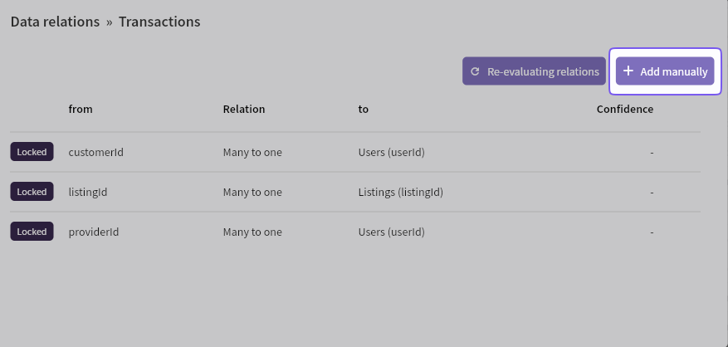Click Listings (listingId) target cell
This screenshot has width=728, height=347.
[401, 192]
